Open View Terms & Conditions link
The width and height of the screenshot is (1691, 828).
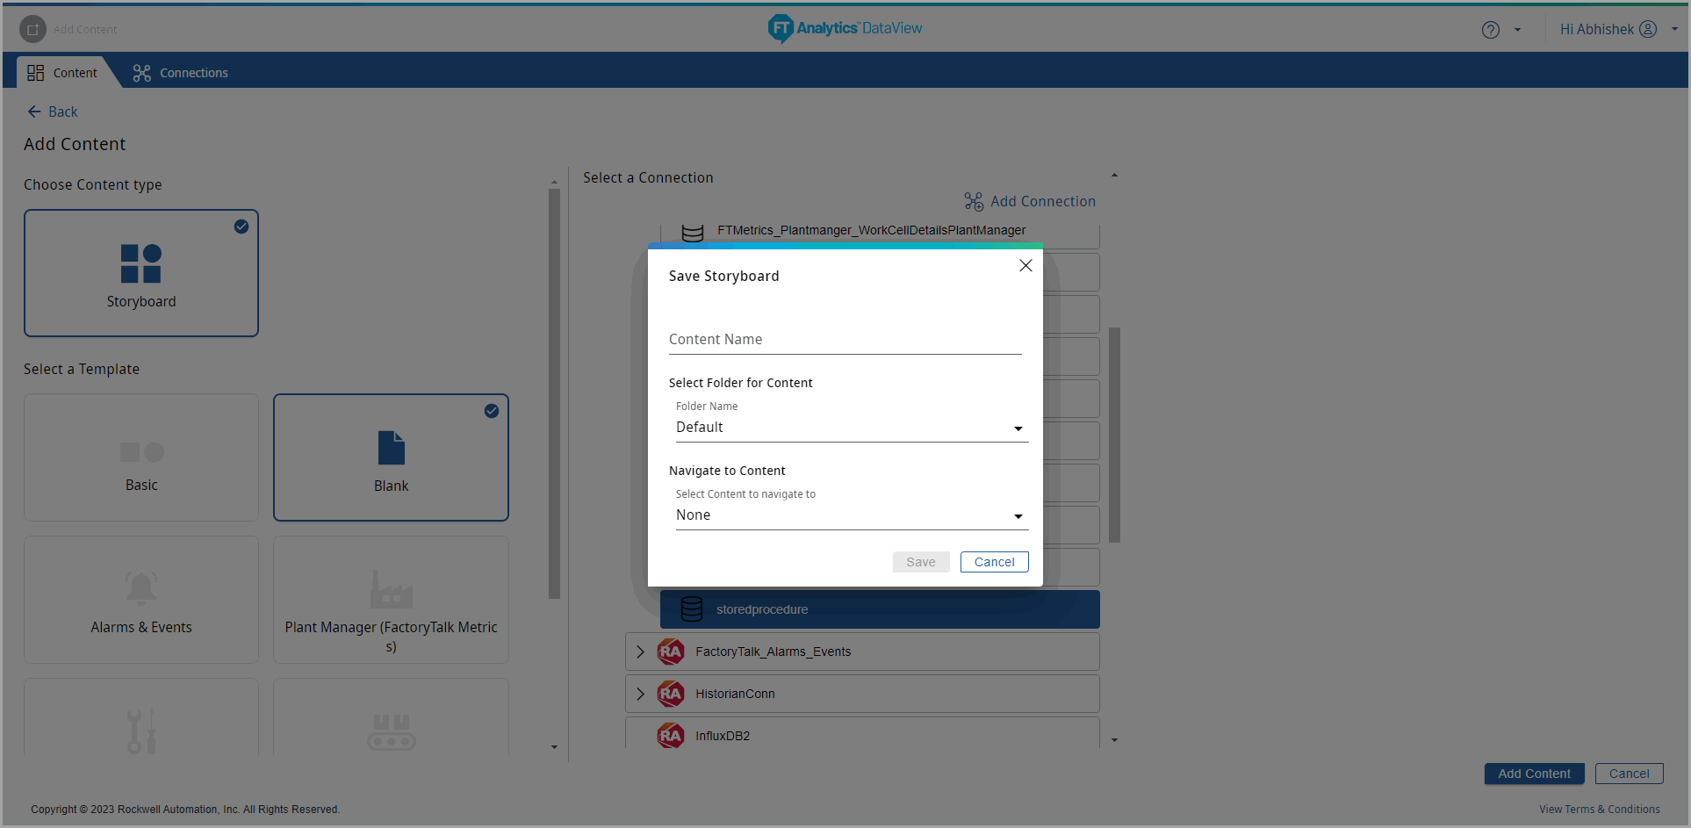click(1599, 810)
